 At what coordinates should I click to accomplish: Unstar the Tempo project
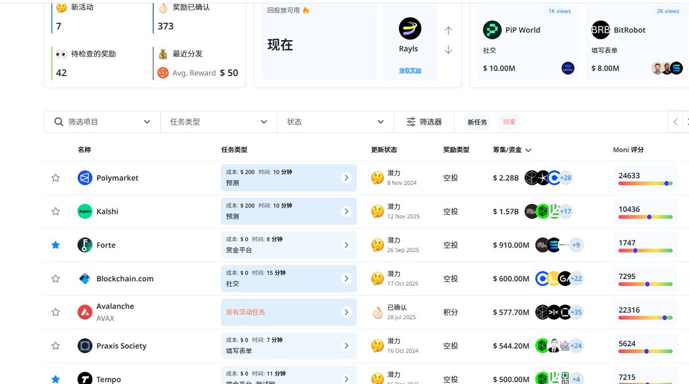pos(56,379)
